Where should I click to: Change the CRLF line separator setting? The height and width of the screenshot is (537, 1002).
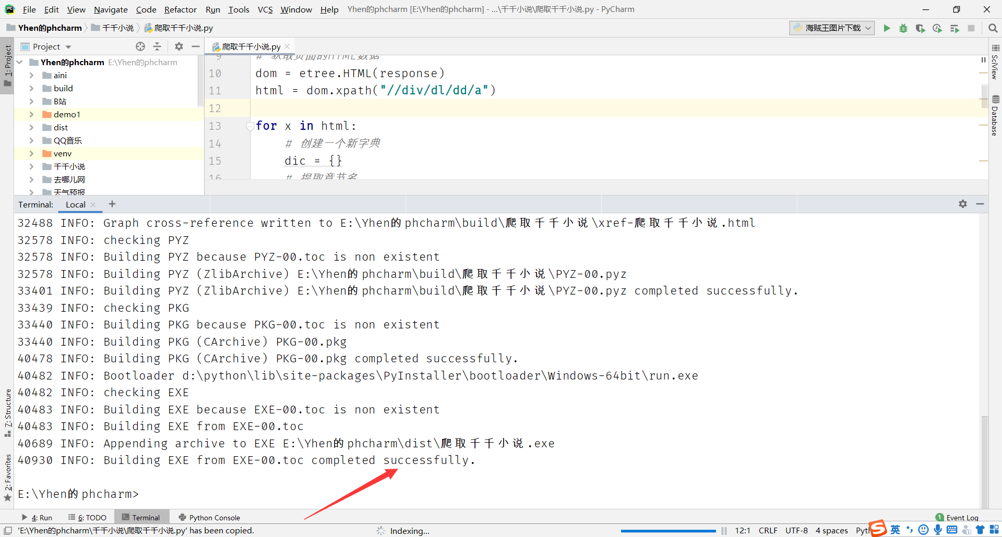click(x=768, y=531)
